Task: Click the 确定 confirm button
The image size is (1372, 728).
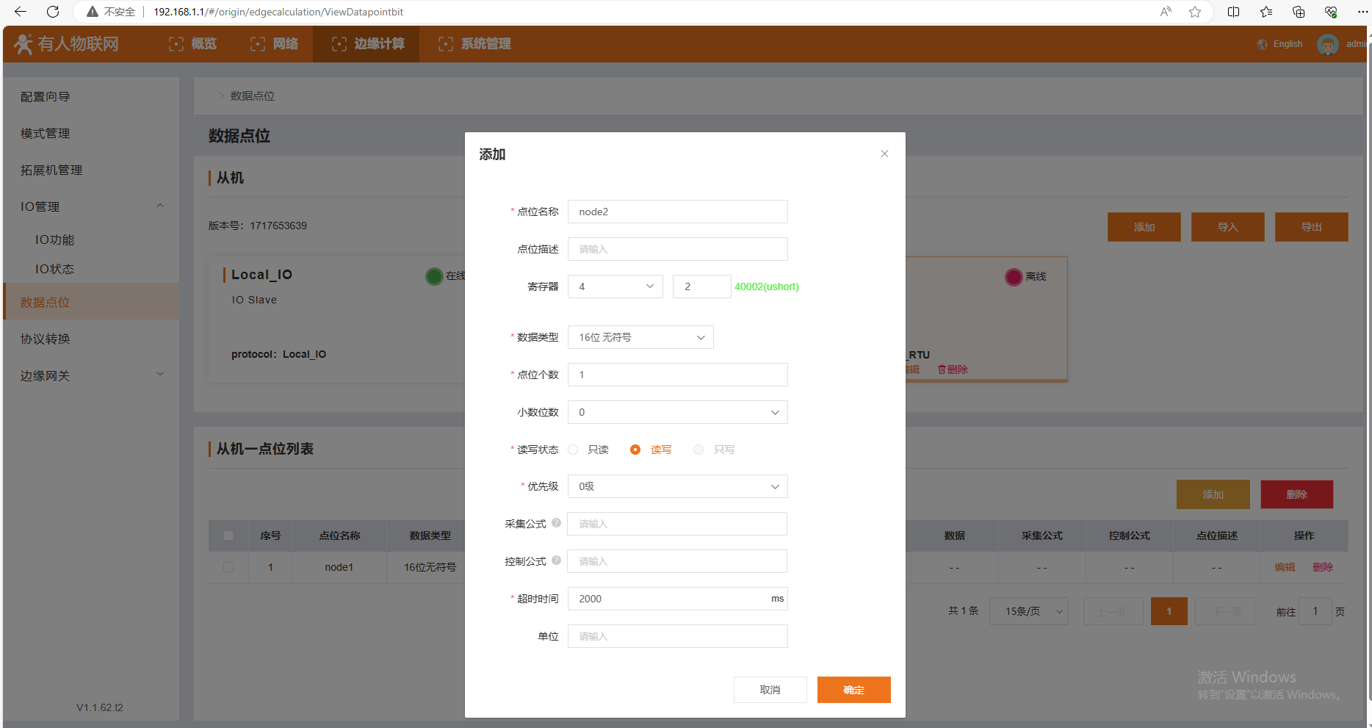Action: (853, 690)
